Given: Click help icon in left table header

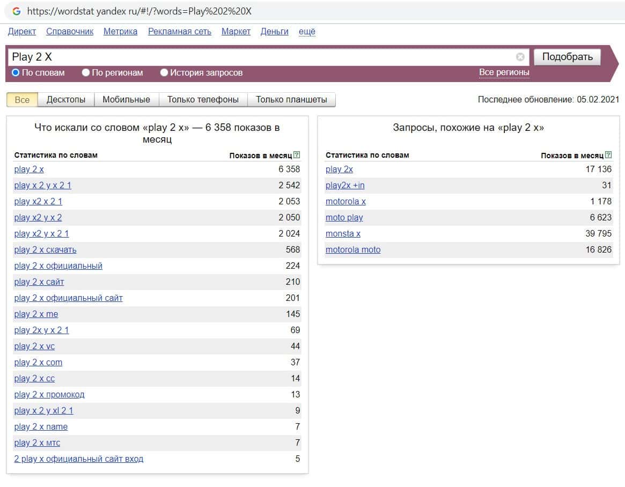Looking at the screenshot, I should 297,156.
